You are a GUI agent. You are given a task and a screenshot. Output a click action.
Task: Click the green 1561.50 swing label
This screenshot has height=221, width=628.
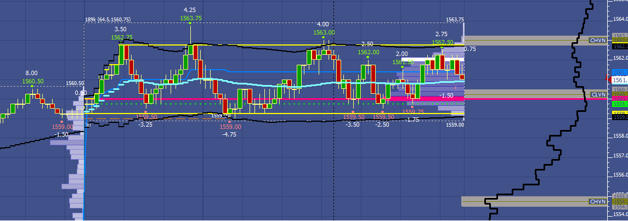coord(403,62)
